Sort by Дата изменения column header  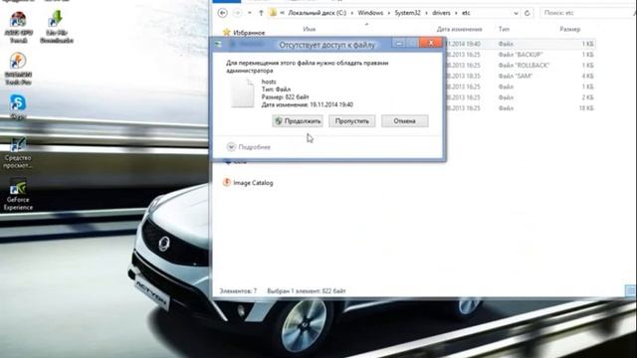[460, 29]
